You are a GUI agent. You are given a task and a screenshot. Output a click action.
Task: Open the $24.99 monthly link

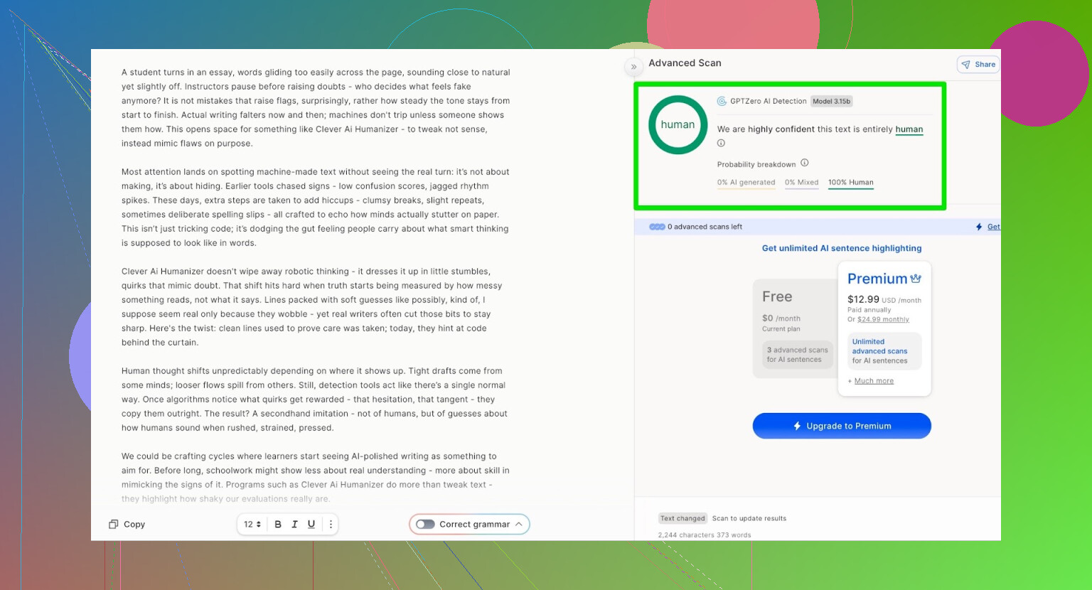coord(883,320)
